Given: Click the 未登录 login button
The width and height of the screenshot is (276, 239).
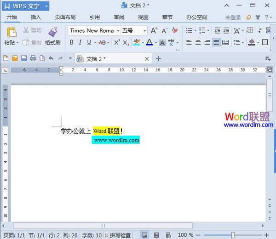Looking at the screenshot, I should [x=233, y=17].
